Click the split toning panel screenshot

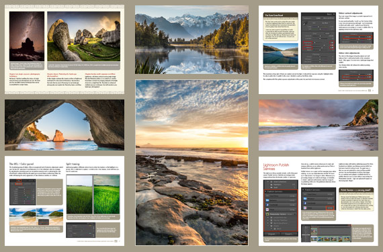pos(81,230)
